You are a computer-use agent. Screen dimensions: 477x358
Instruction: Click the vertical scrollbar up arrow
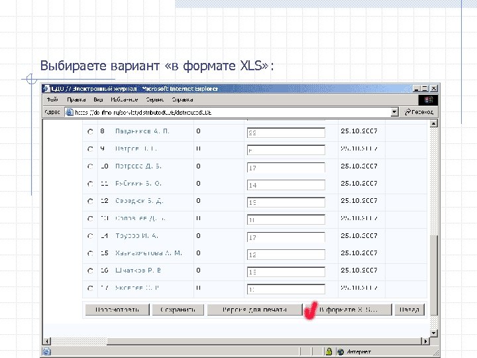[434, 123]
